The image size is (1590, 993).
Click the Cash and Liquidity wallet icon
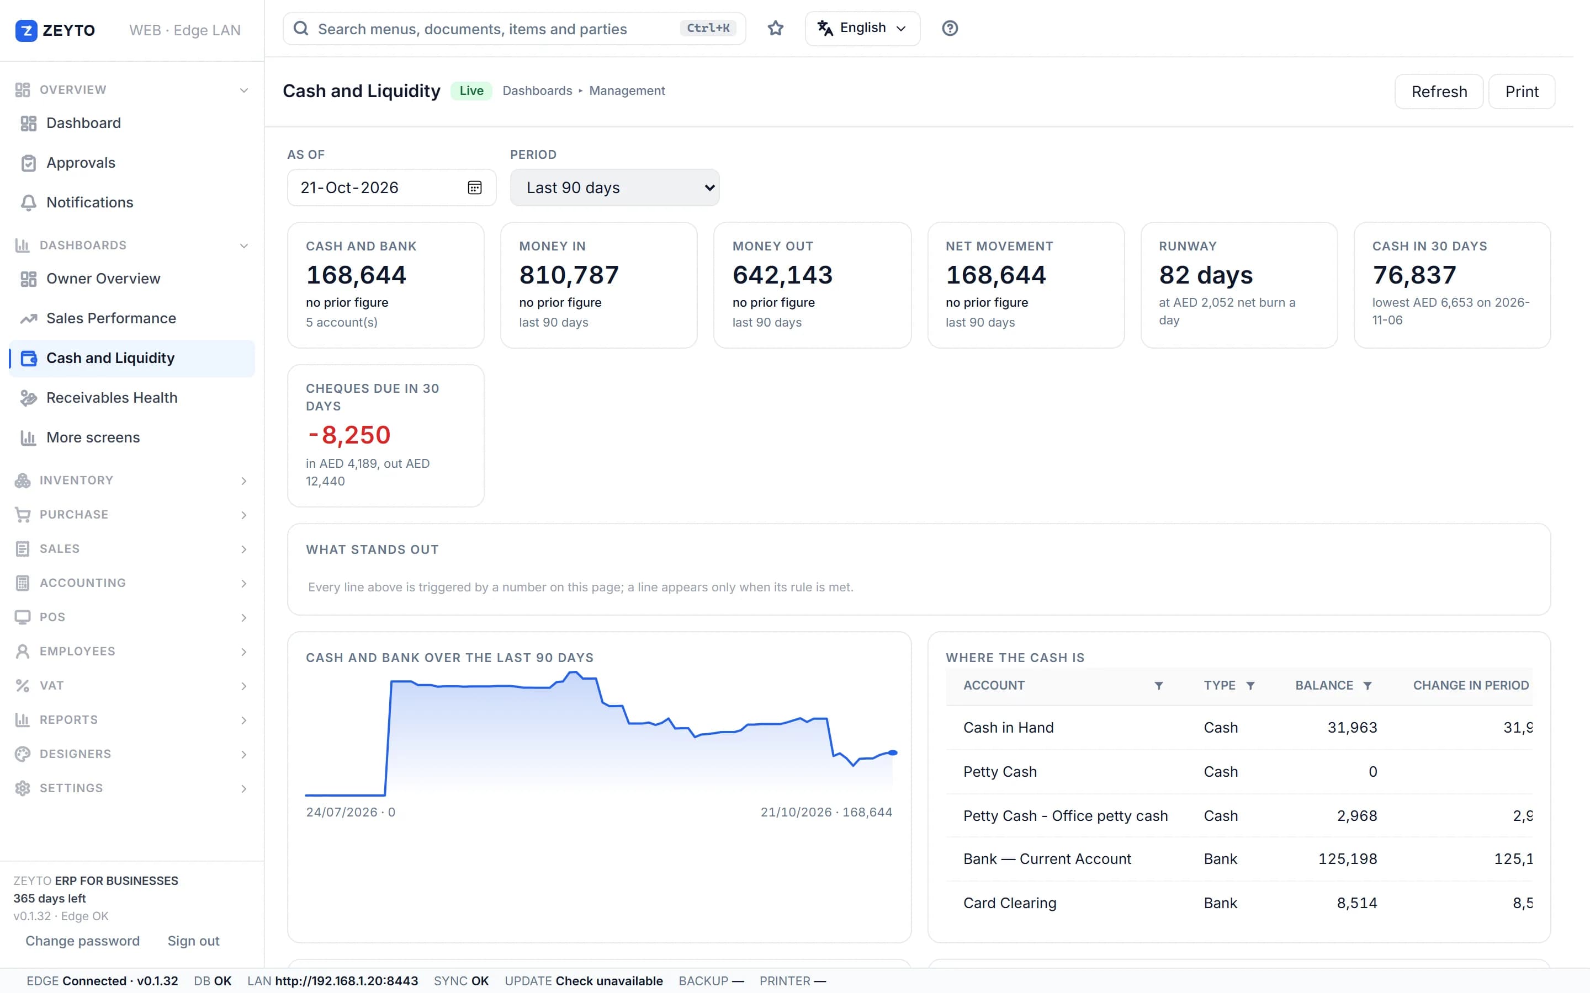tap(28, 359)
